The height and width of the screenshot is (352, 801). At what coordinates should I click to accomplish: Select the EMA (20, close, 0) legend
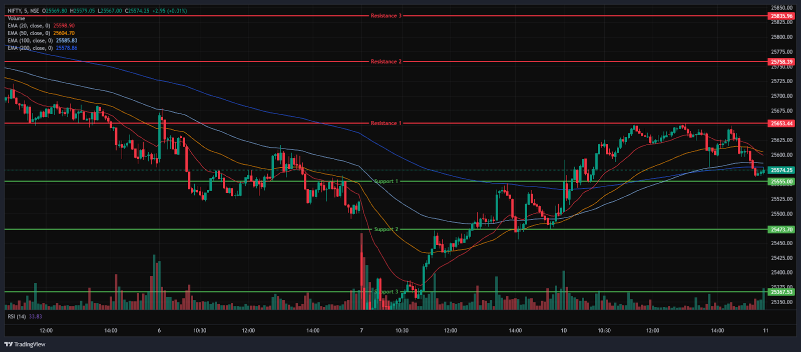(x=29, y=25)
